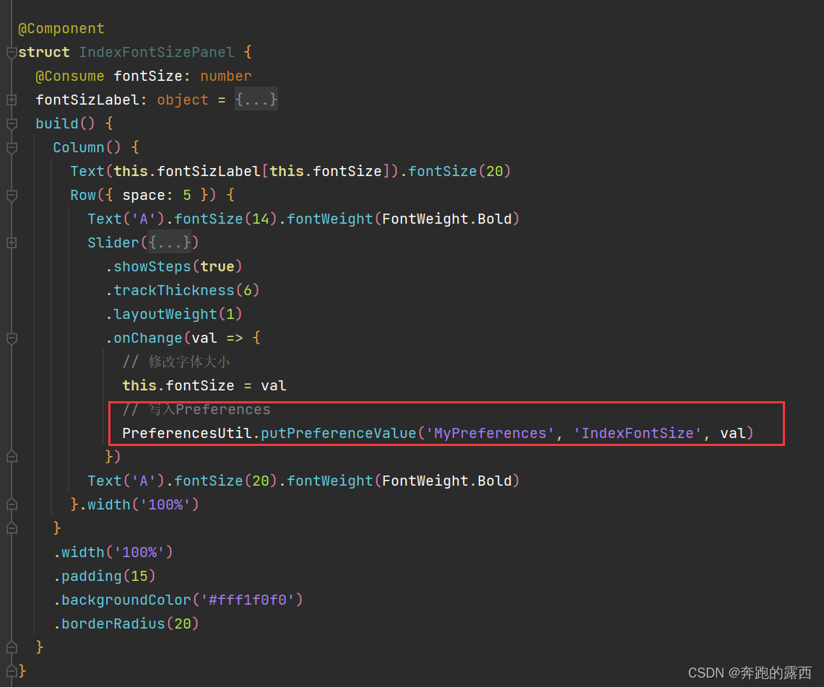Collapse the struct IndexFontSizePanel fold marker
The height and width of the screenshot is (687, 824).
[x=12, y=52]
